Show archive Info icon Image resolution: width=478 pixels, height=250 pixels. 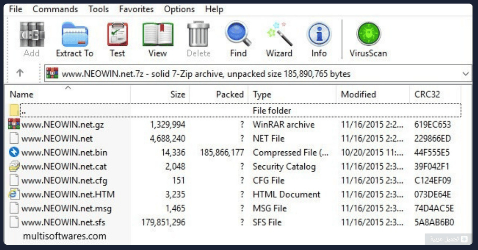319,34
